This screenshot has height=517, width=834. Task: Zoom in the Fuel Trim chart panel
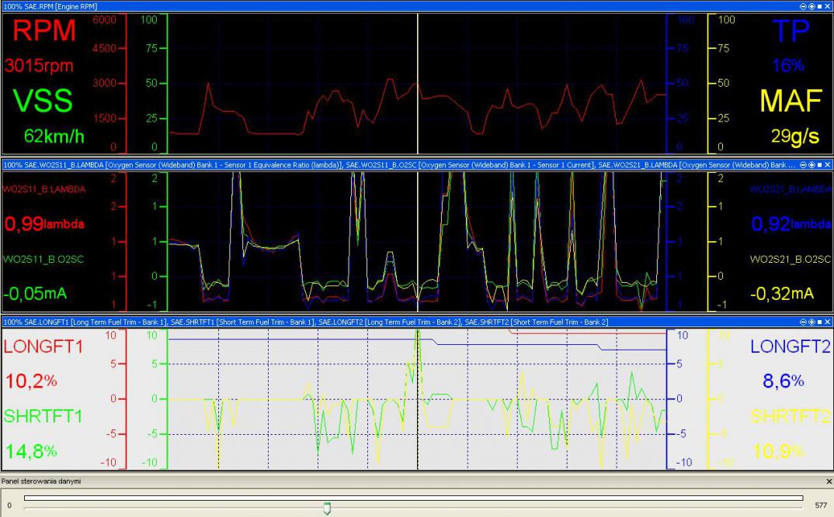[811, 322]
